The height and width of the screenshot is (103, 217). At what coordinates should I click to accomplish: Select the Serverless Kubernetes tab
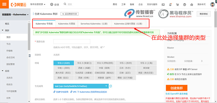(x=95, y=24)
